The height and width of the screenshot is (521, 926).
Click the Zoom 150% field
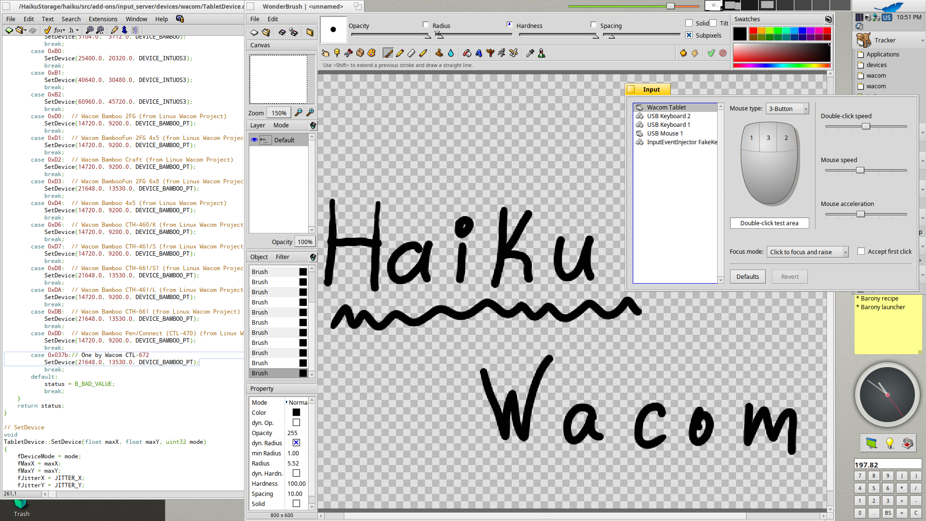coord(279,113)
